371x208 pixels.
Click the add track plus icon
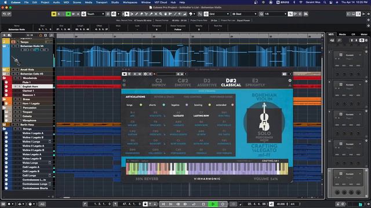point(4,35)
